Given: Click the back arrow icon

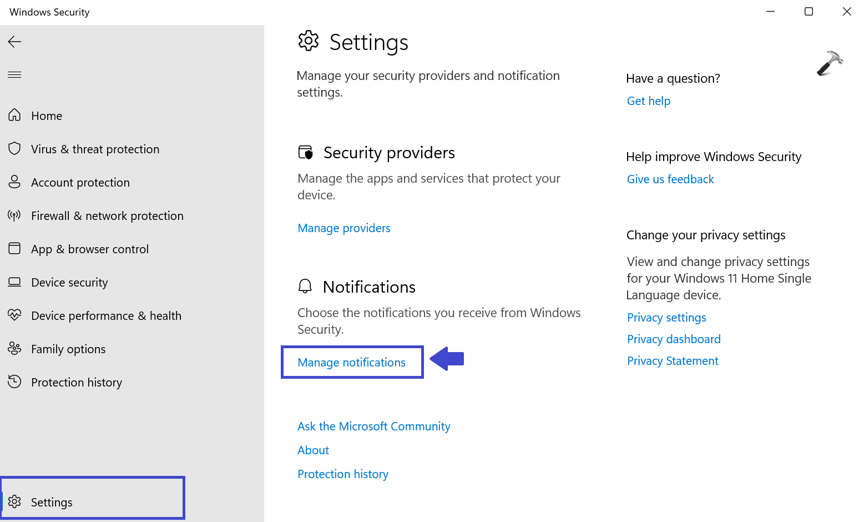Looking at the screenshot, I should pos(15,42).
